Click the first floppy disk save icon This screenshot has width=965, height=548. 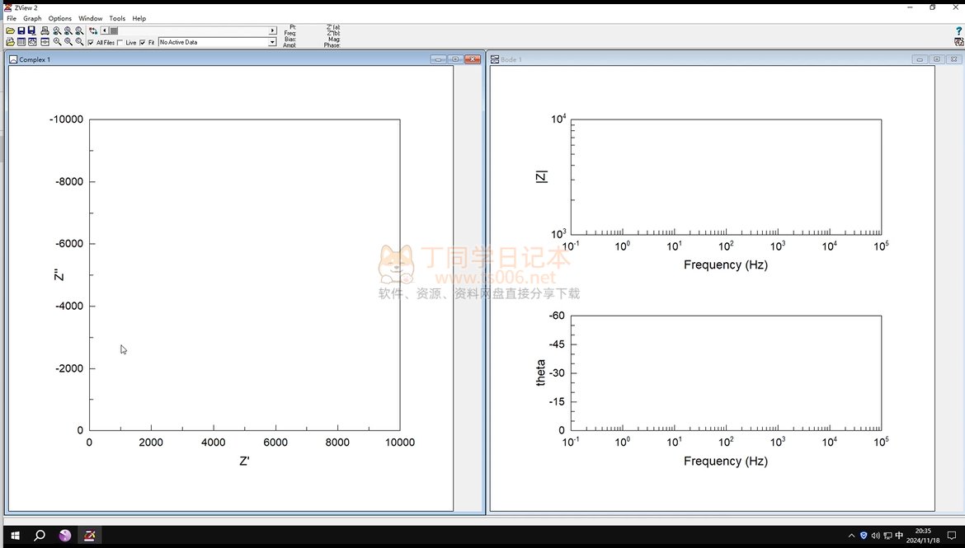[x=21, y=30]
